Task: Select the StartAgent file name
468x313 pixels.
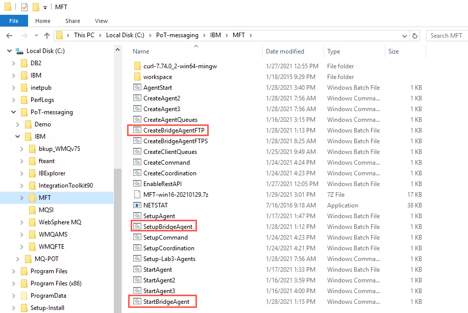Action: coord(158,270)
